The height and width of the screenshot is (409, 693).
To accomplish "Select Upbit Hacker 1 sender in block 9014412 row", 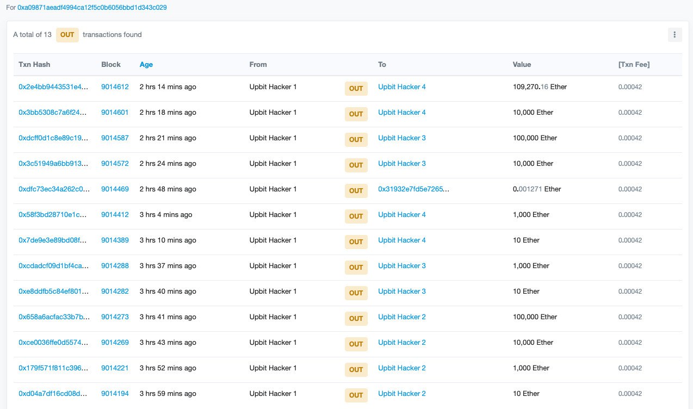I will [273, 214].
